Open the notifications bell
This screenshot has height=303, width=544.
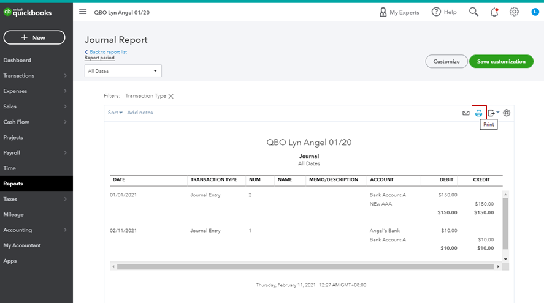pos(494,12)
